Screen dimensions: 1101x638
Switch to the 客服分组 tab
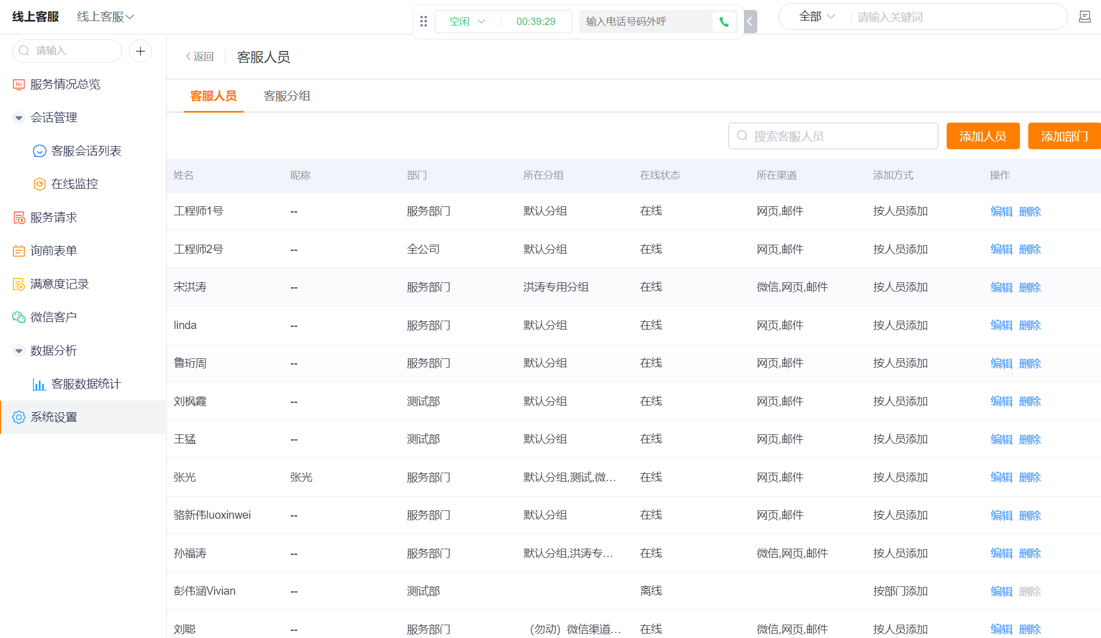(286, 96)
